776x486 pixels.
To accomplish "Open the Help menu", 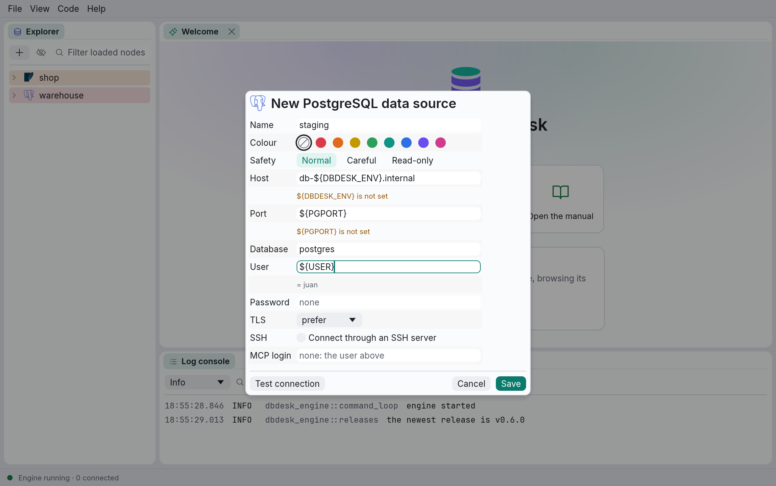I will pyautogui.click(x=96, y=9).
